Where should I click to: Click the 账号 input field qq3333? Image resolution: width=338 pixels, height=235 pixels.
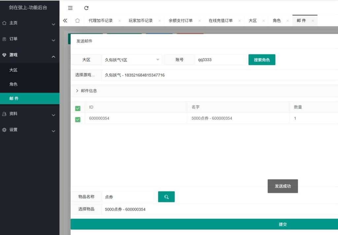pyautogui.click(x=220, y=60)
